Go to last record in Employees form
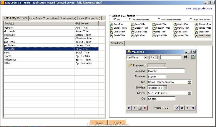The width and height of the screenshot is (216, 127). click(193, 108)
